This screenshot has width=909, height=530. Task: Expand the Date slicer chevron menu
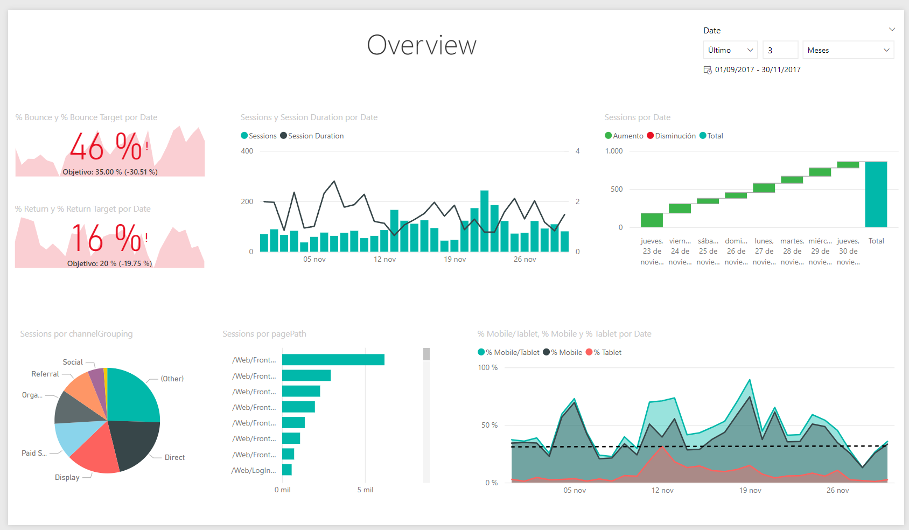click(x=892, y=30)
